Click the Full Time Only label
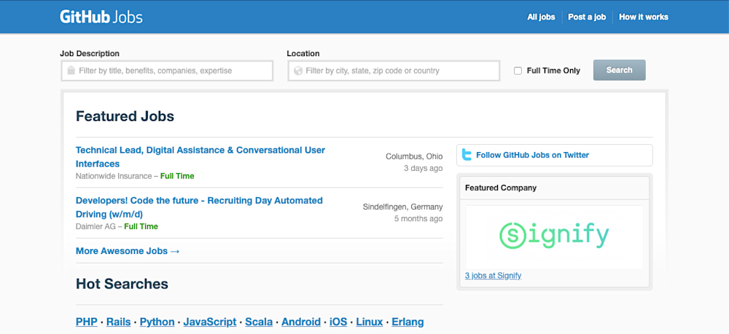The width and height of the screenshot is (729, 334). [x=553, y=71]
